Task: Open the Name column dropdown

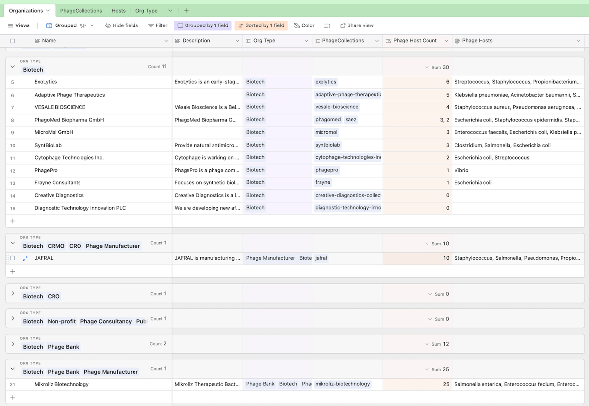Action: (x=166, y=41)
